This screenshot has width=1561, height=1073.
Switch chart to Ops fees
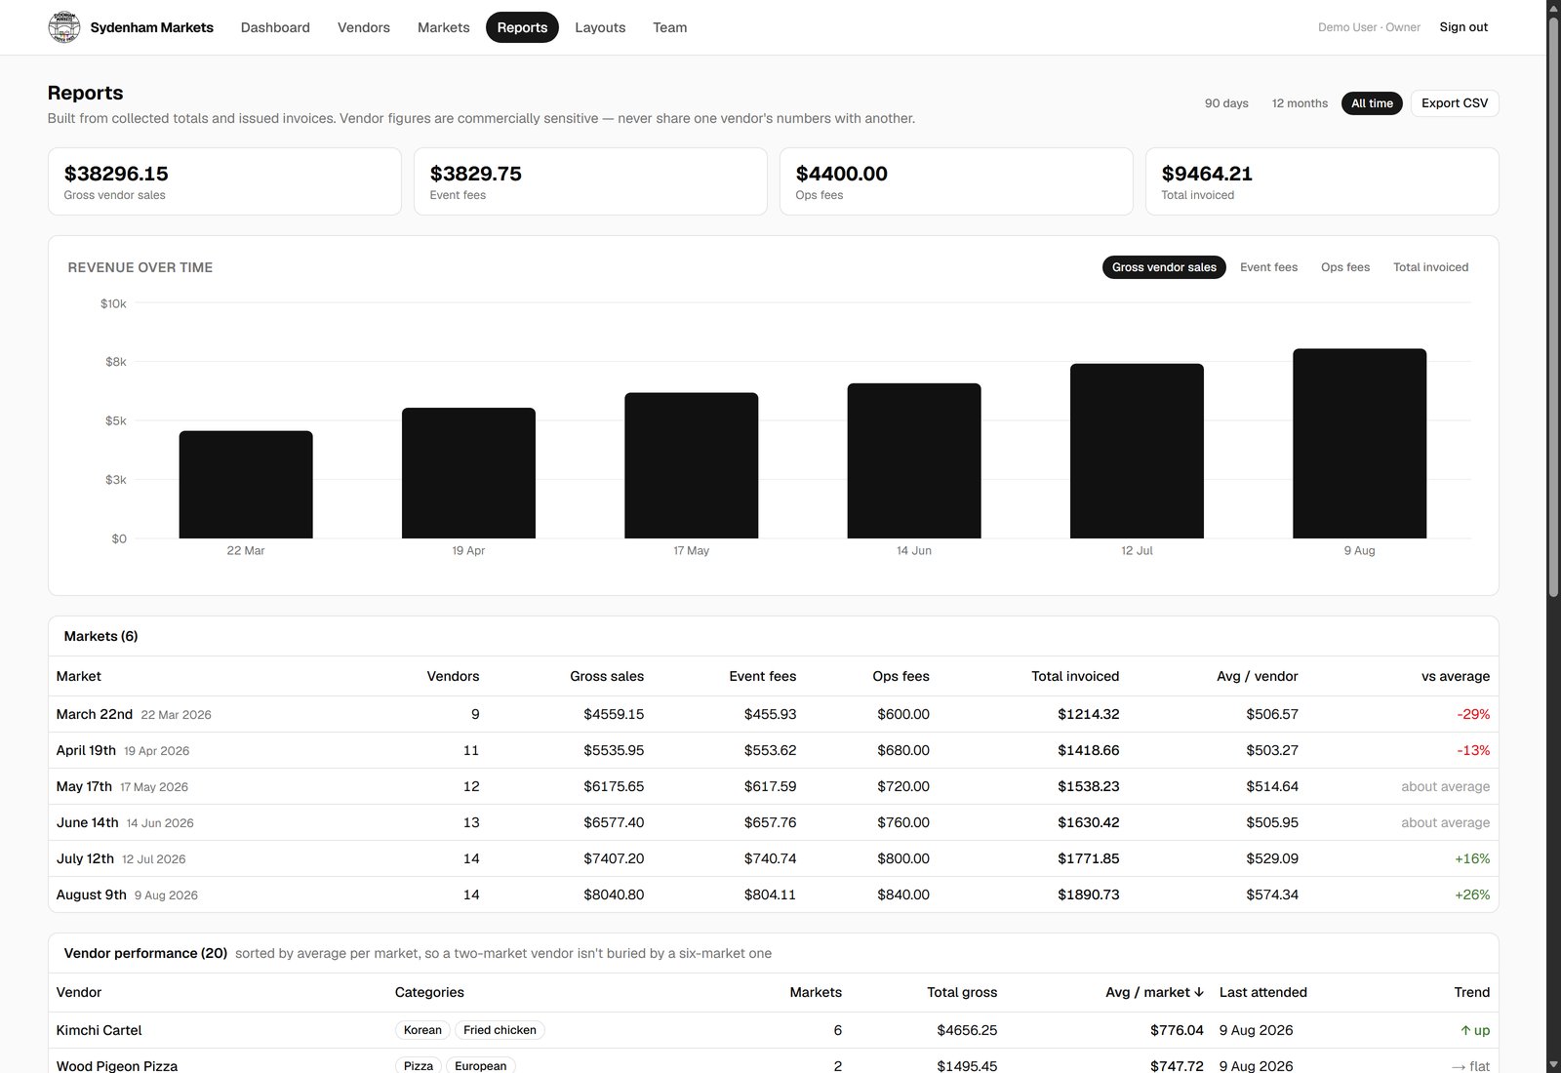pyautogui.click(x=1345, y=267)
